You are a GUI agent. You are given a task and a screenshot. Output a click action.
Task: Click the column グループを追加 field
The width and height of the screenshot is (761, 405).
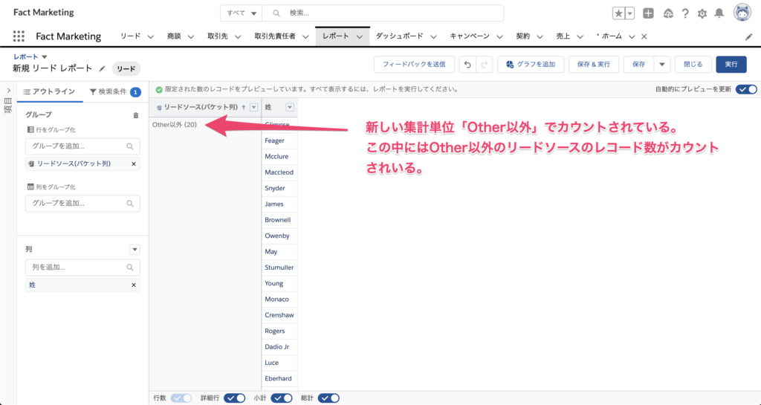(x=82, y=204)
